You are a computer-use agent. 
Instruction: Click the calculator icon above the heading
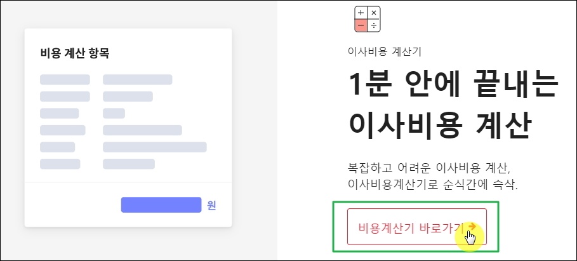coord(368,19)
